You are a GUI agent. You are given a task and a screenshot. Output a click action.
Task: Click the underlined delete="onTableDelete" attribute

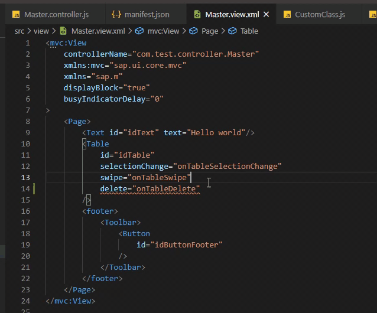150,189
